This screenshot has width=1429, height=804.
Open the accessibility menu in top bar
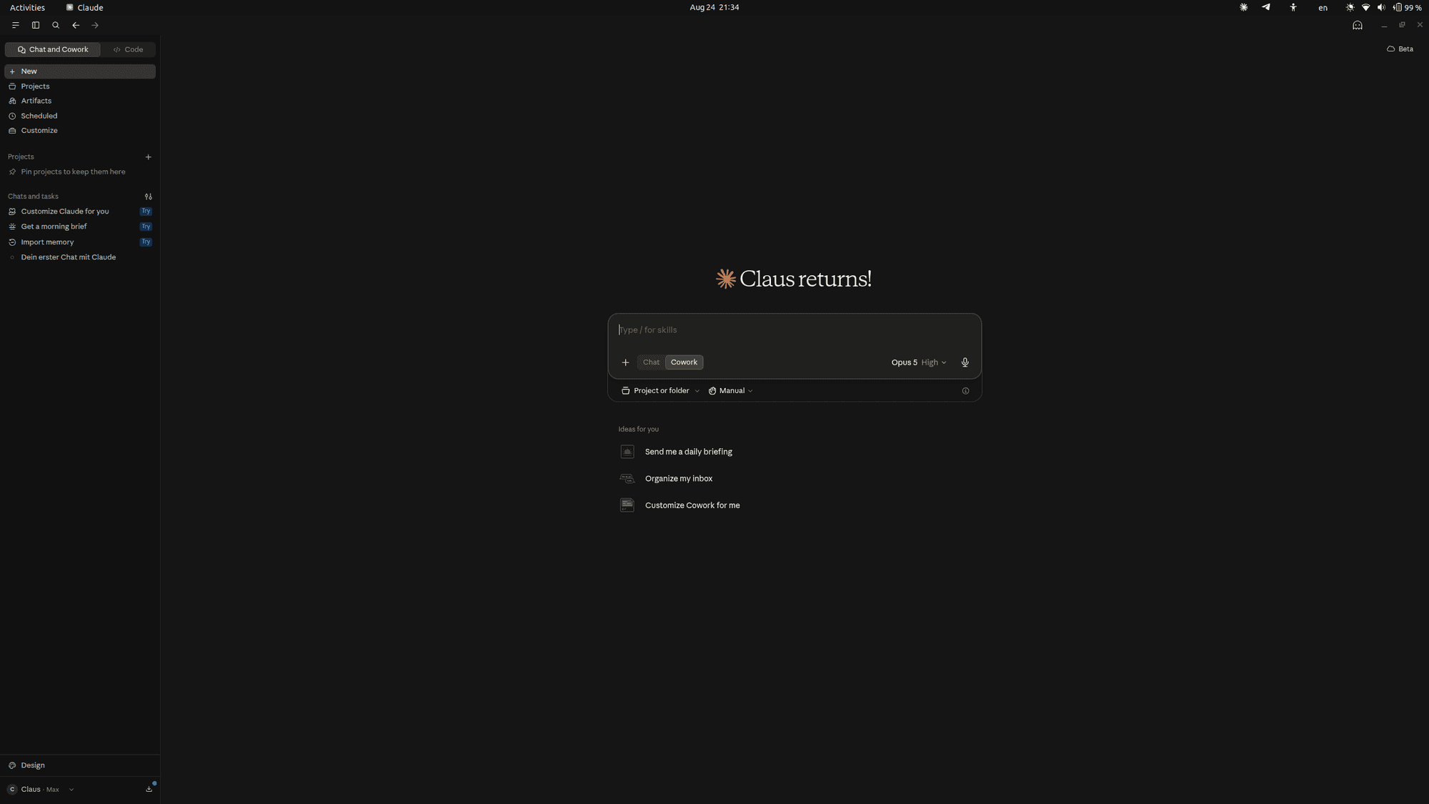pos(1293,7)
